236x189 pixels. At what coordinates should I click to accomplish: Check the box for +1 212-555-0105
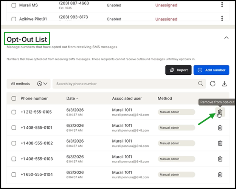coord(14,112)
